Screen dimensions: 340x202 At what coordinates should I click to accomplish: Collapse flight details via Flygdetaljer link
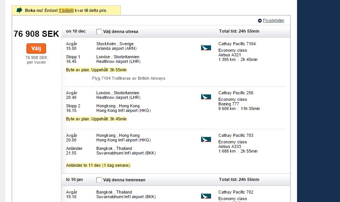[x=273, y=21]
